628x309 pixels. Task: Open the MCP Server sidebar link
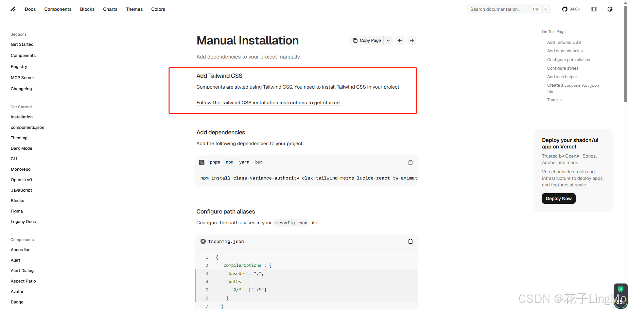[x=22, y=78]
